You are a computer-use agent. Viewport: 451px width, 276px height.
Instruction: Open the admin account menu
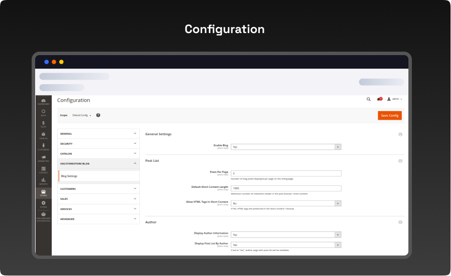click(x=395, y=99)
